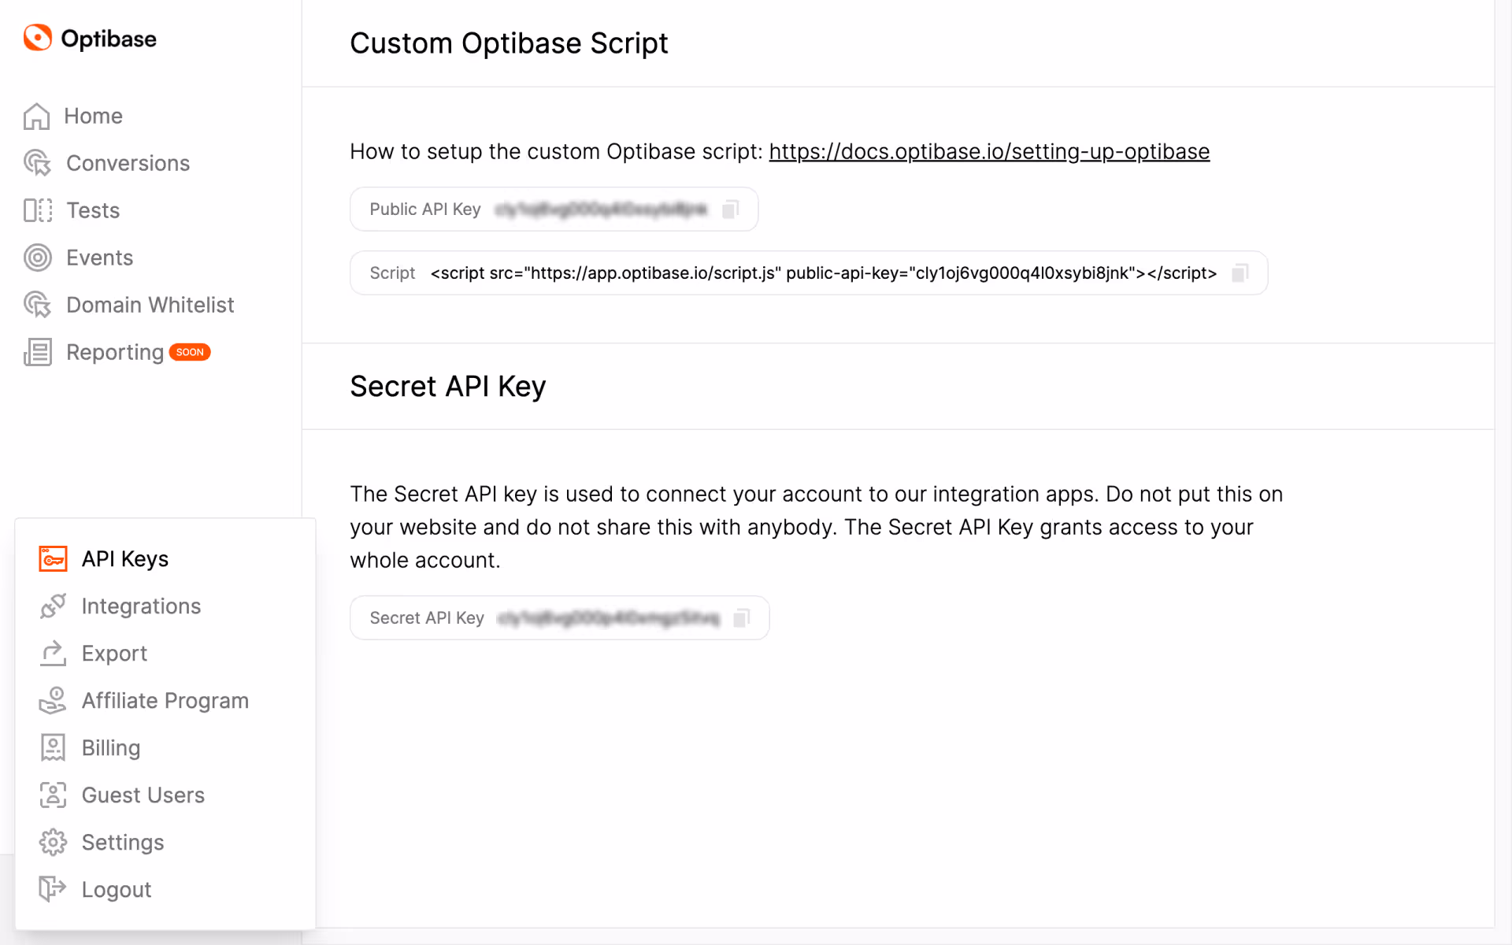
Task: Click "How to setup the custom Optibase script" text
Action: [x=556, y=151]
